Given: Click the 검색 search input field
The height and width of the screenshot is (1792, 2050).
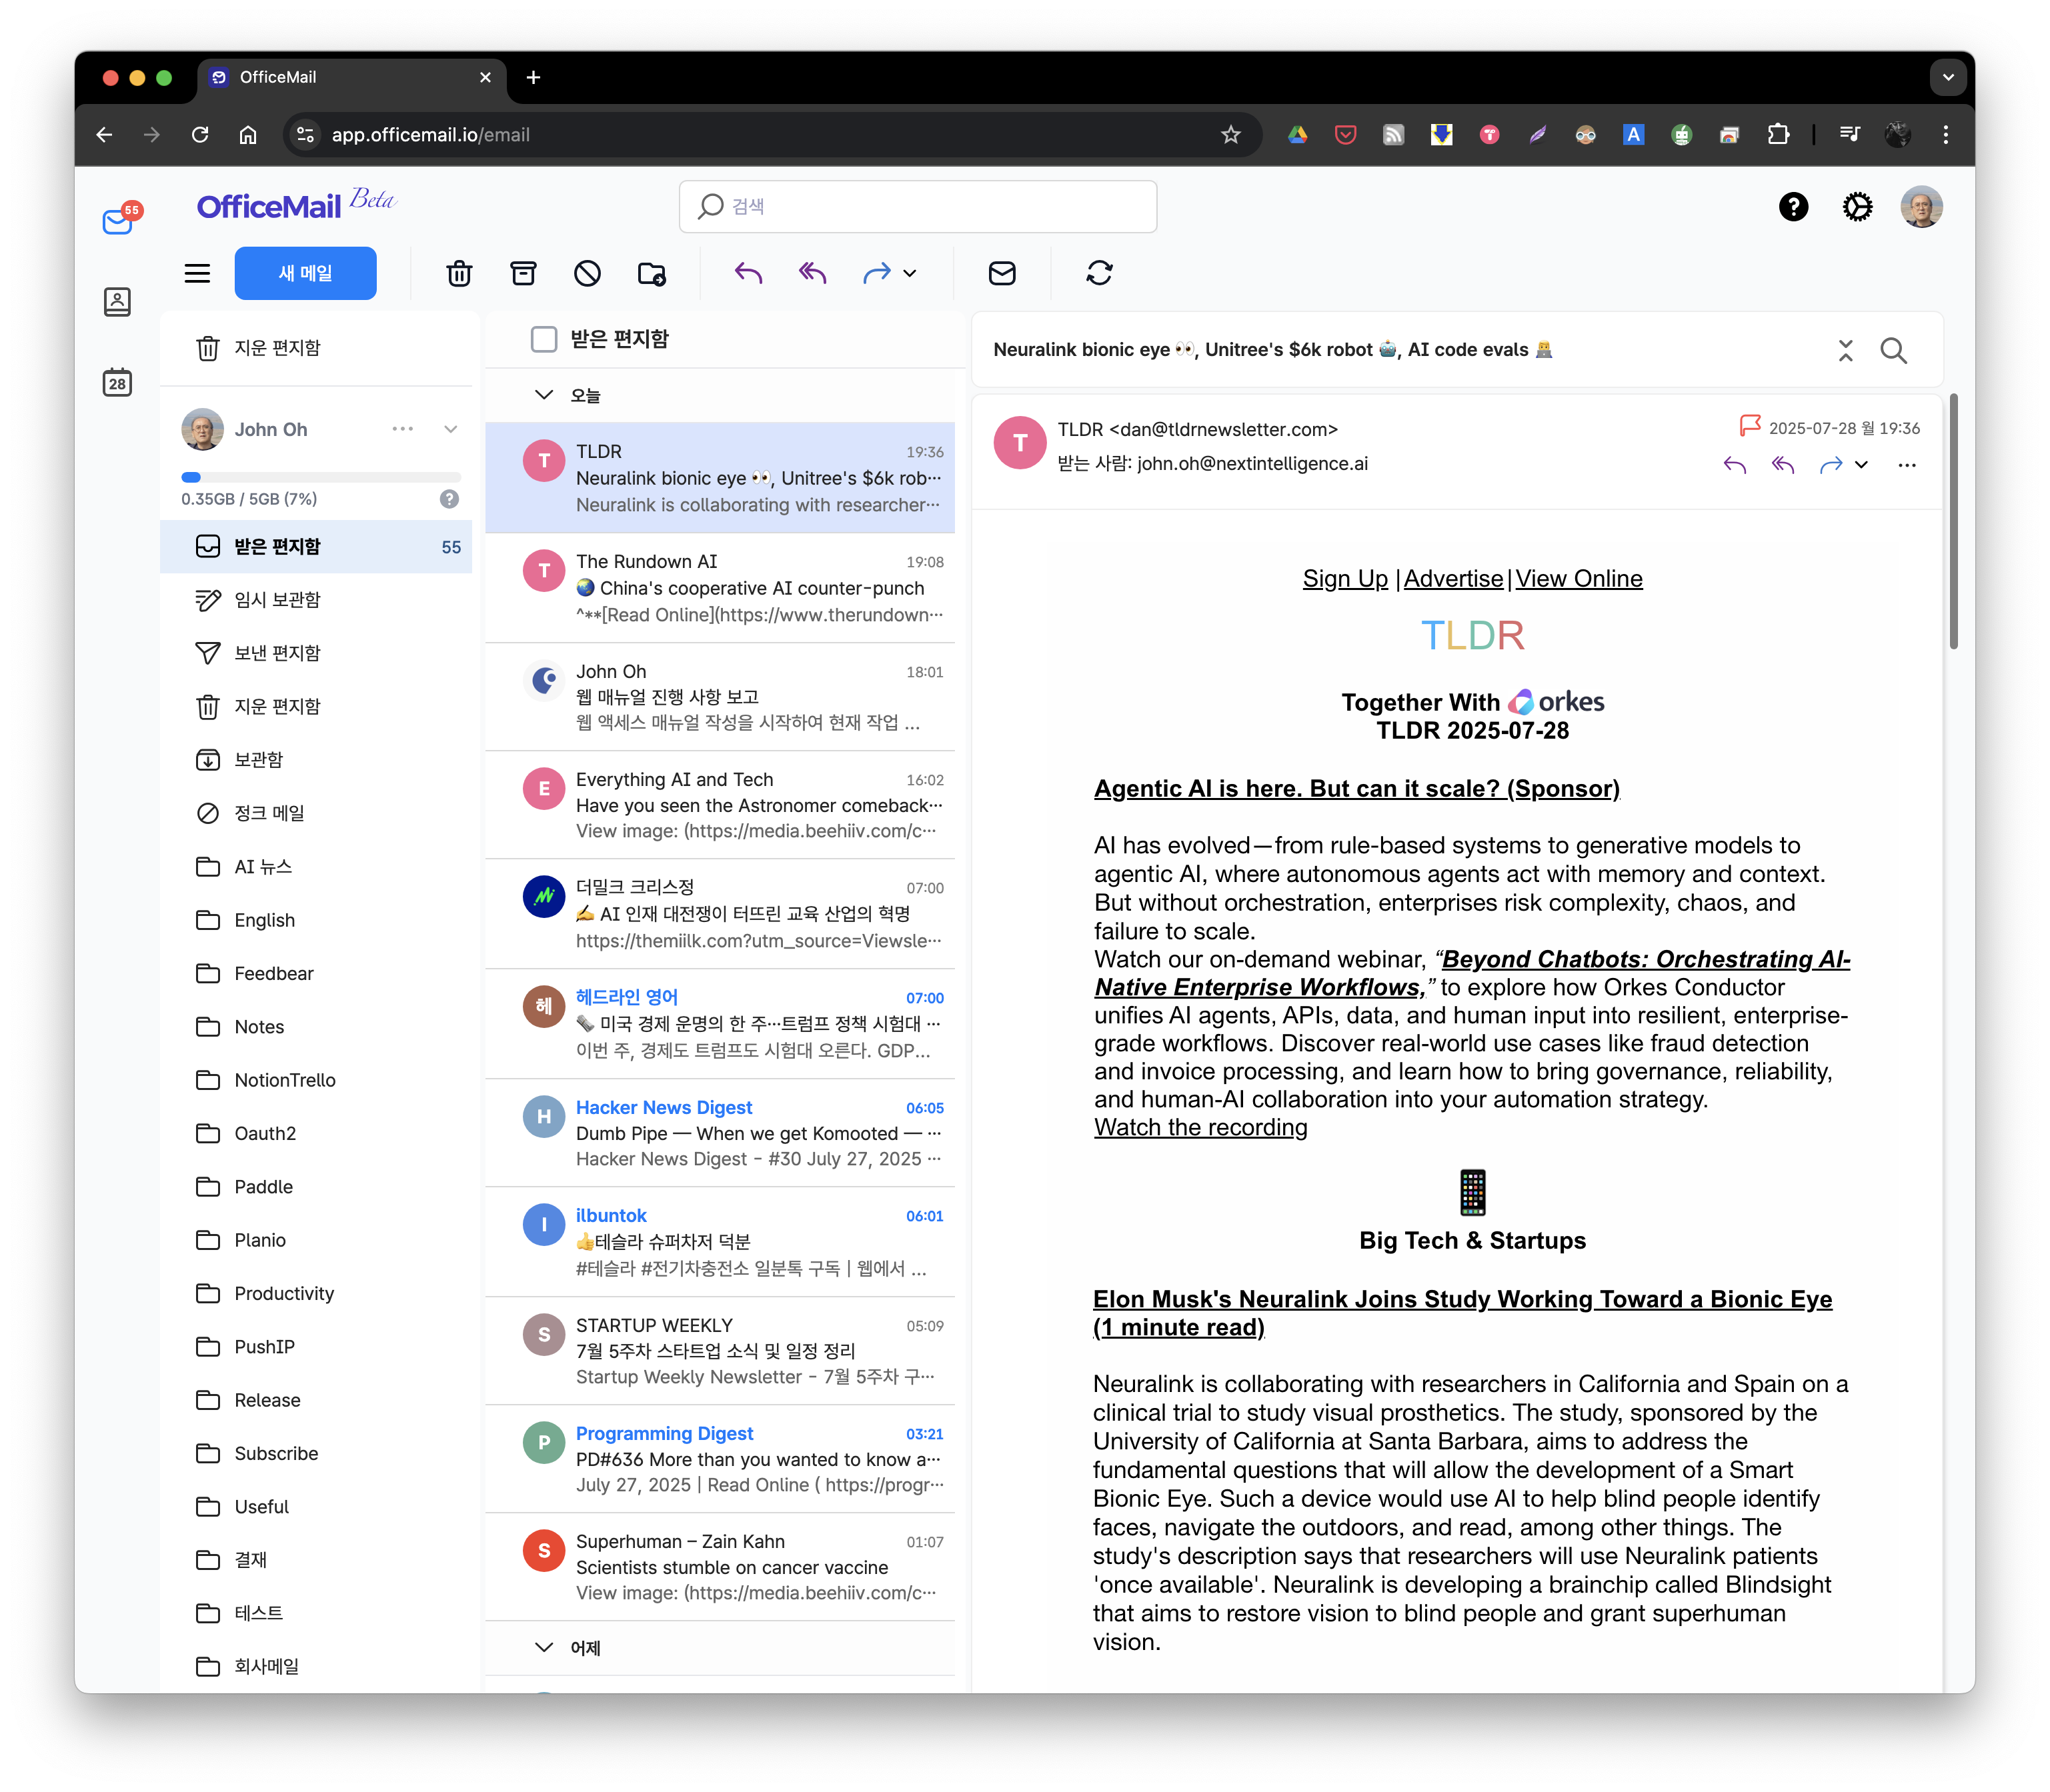Looking at the screenshot, I should tap(918, 206).
